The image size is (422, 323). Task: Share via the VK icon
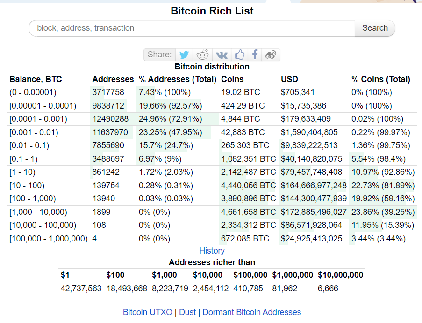pyautogui.click(x=222, y=55)
